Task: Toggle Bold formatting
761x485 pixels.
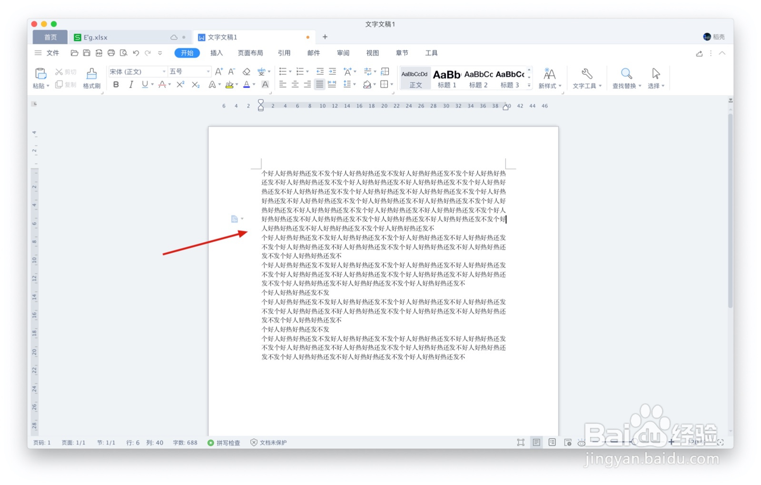Action: [x=116, y=85]
